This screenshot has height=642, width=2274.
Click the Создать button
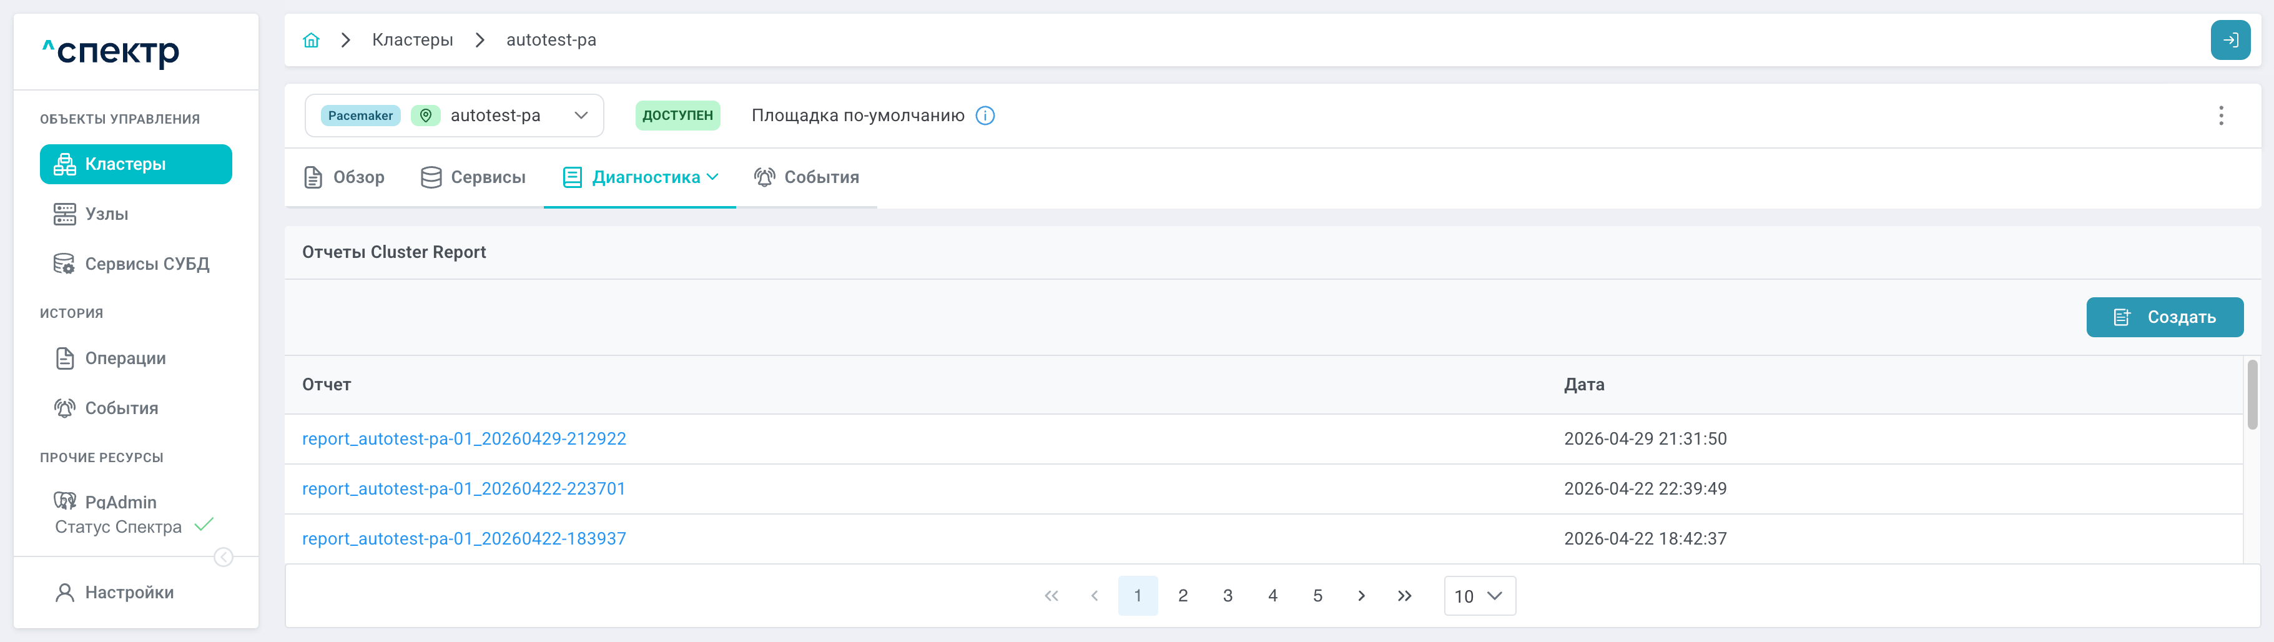pyautogui.click(x=2165, y=317)
